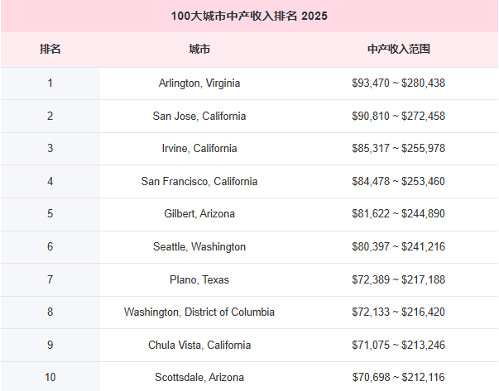Select the Seattle, Washington cell
The image size is (499, 391).
[199, 247]
